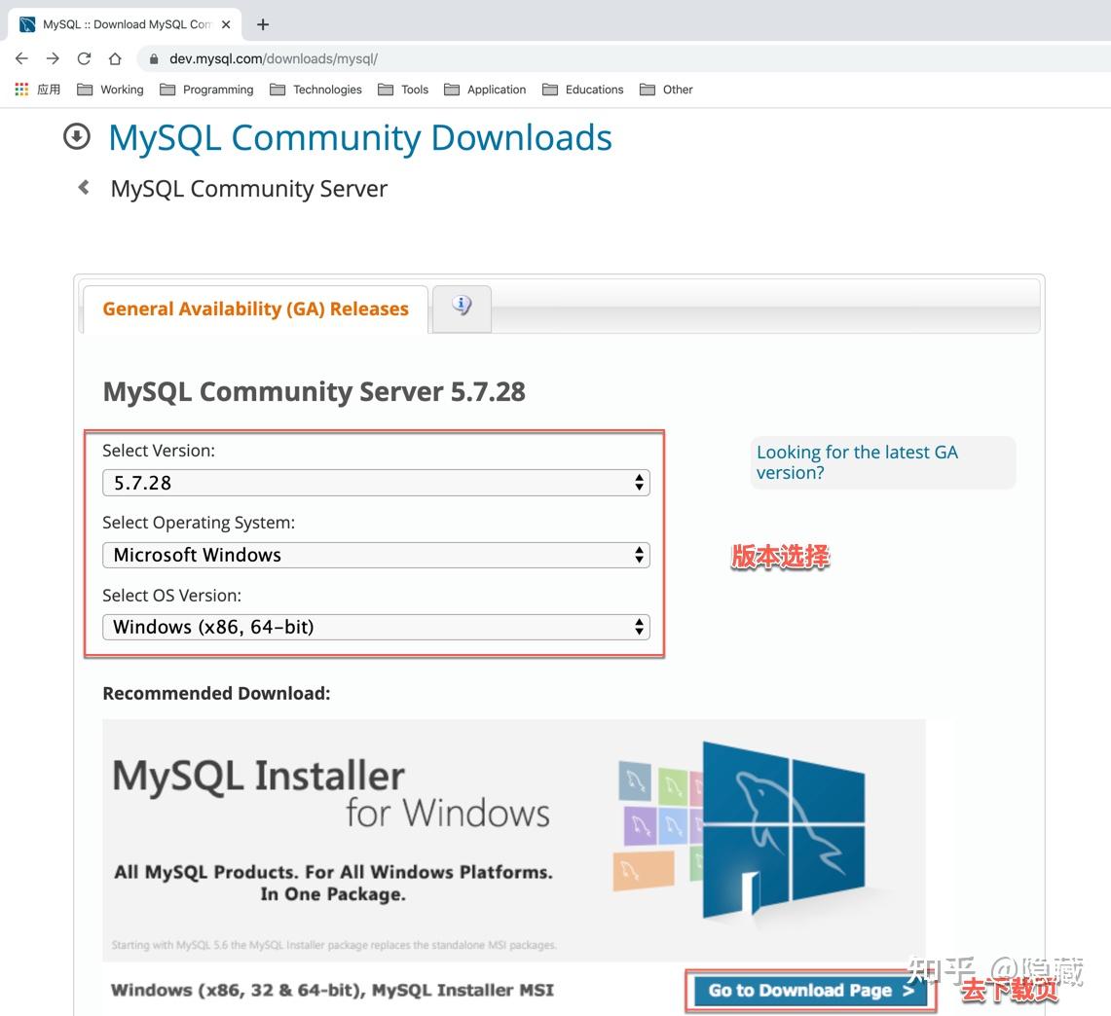Click the forward navigation arrow

coord(53,58)
